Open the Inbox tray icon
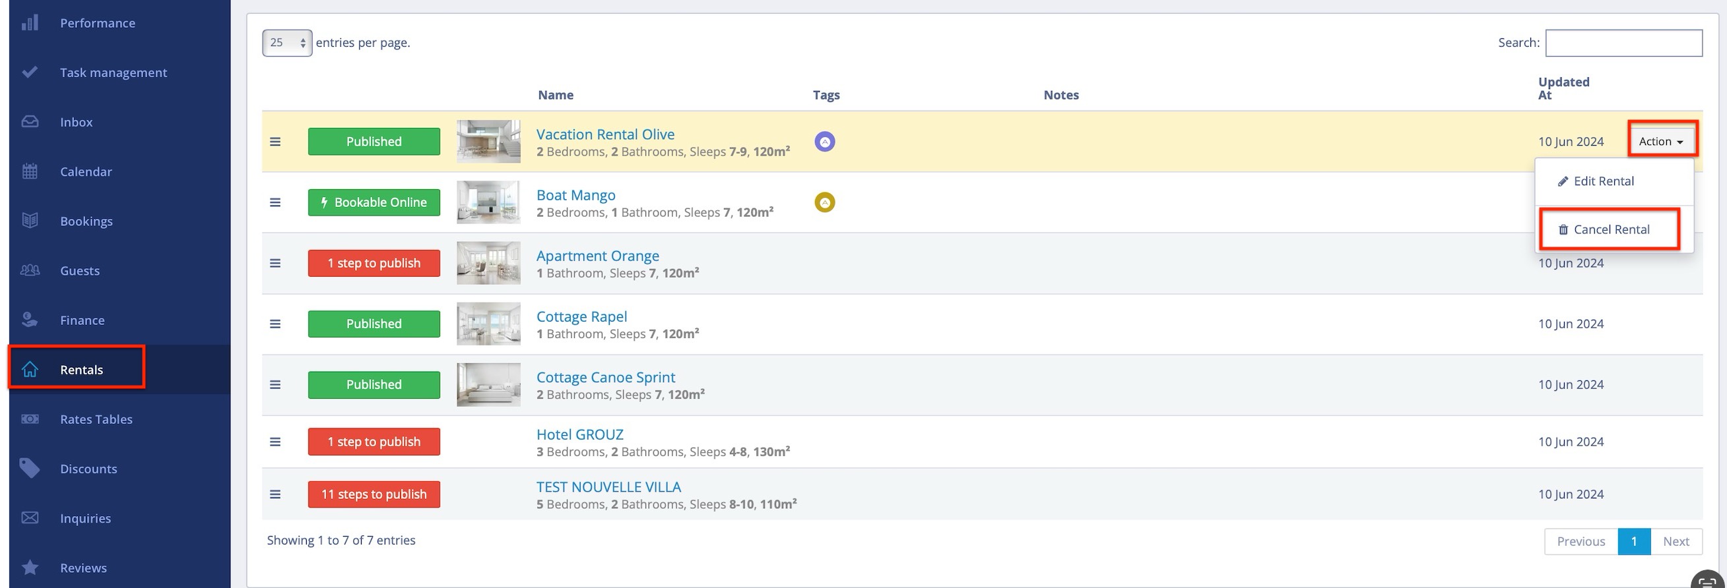1727x588 pixels. click(30, 122)
